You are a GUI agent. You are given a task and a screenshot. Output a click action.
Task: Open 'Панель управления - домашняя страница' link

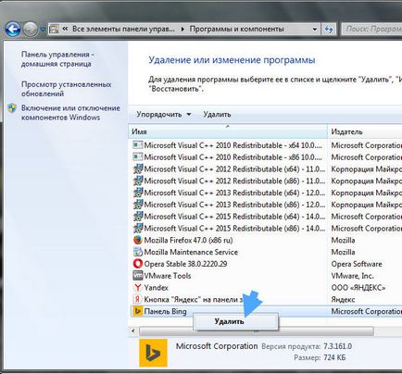pyautogui.click(x=57, y=59)
